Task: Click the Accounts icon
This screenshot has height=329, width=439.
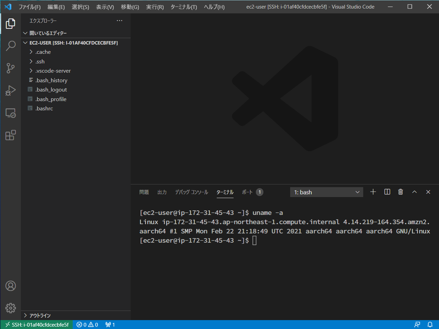Action: pos(11,286)
